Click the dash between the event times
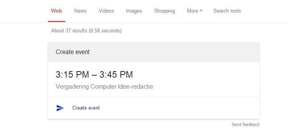Screen dimensions: 288x137 (94, 75)
